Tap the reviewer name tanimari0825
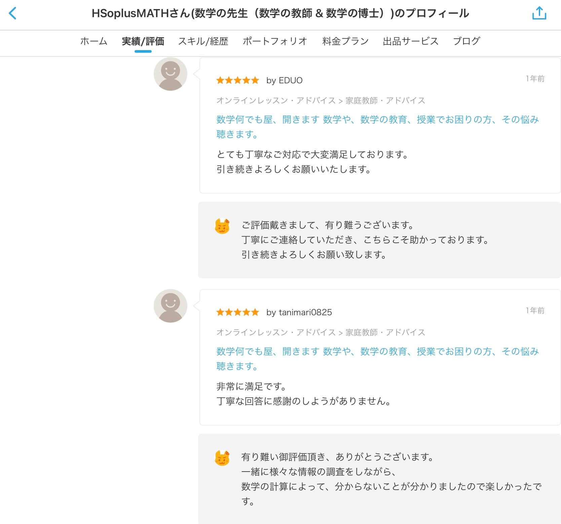This screenshot has height=524, width=561. tap(305, 312)
